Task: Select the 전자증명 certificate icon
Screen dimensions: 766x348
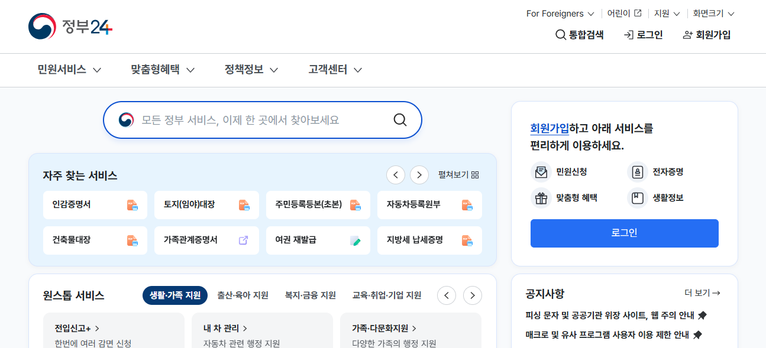Action: (637, 171)
